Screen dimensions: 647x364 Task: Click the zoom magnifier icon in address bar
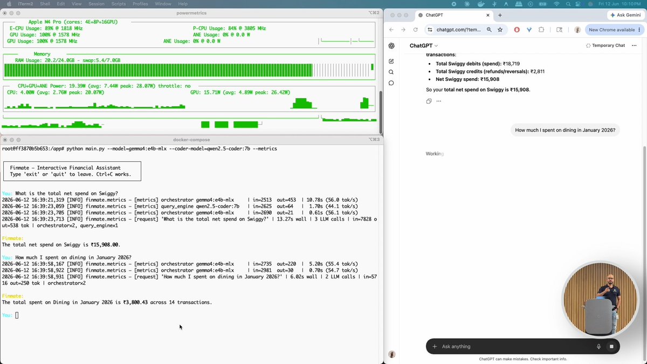pyautogui.click(x=489, y=30)
